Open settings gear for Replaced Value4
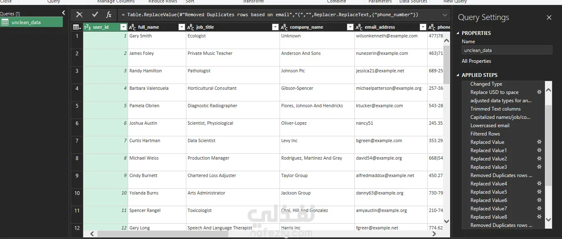The image size is (562, 239). point(539,184)
